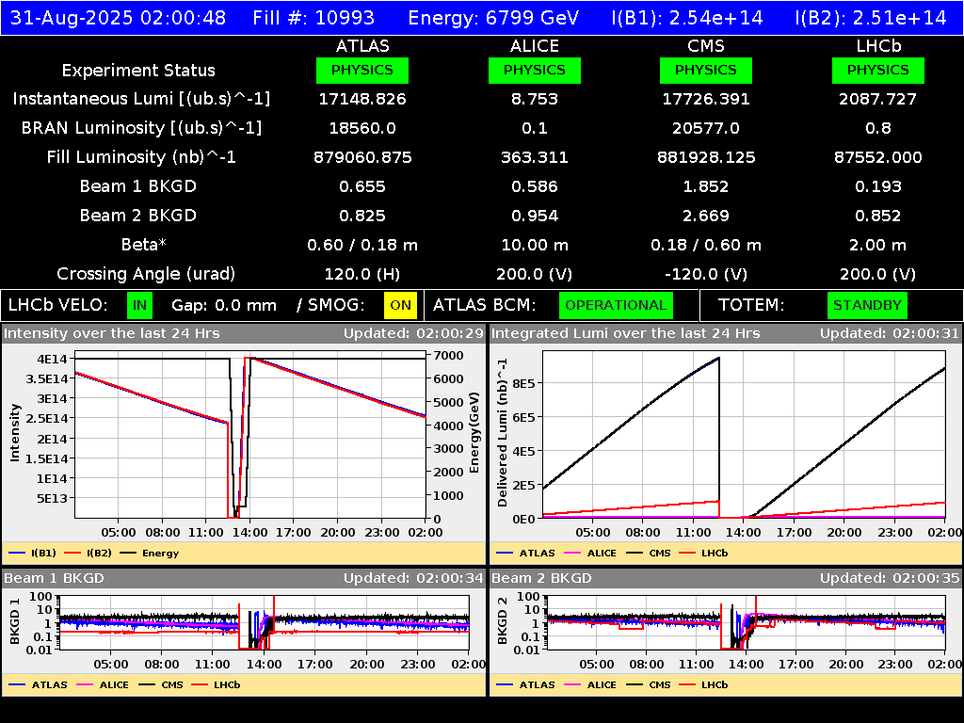This screenshot has width=964, height=723.
Task: Click the Experiment Status row label
Action: coord(138,71)
